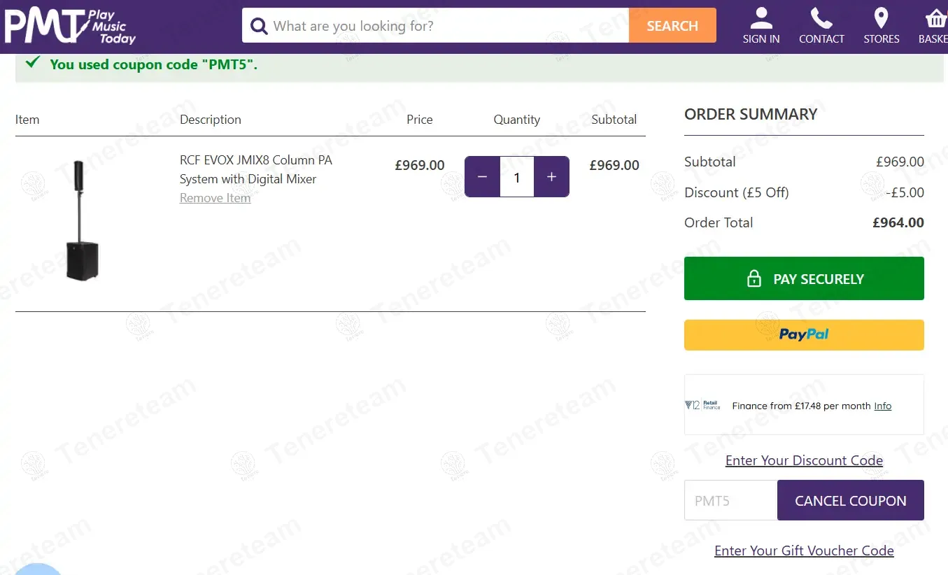Screen dimensions: 948x575
Task: Open the Basket icon
Action: click(x=935, y=17)
